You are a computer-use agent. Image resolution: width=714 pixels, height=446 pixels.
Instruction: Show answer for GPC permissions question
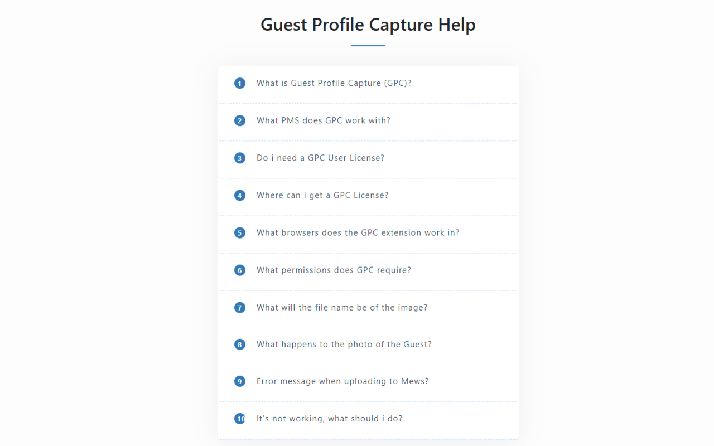click(x=334, y=270)
